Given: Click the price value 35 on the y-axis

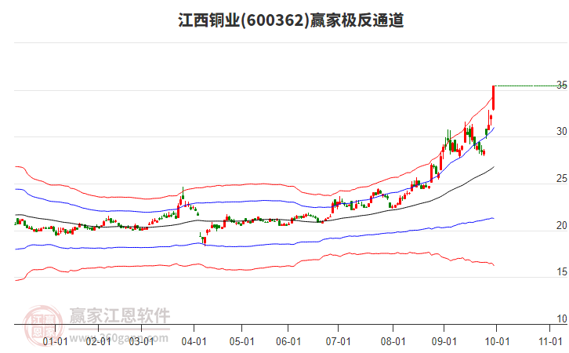Looking at the screenshot, I should [562, 86].
